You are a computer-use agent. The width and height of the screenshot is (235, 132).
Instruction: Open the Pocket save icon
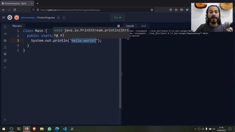[x=171, y=10]
